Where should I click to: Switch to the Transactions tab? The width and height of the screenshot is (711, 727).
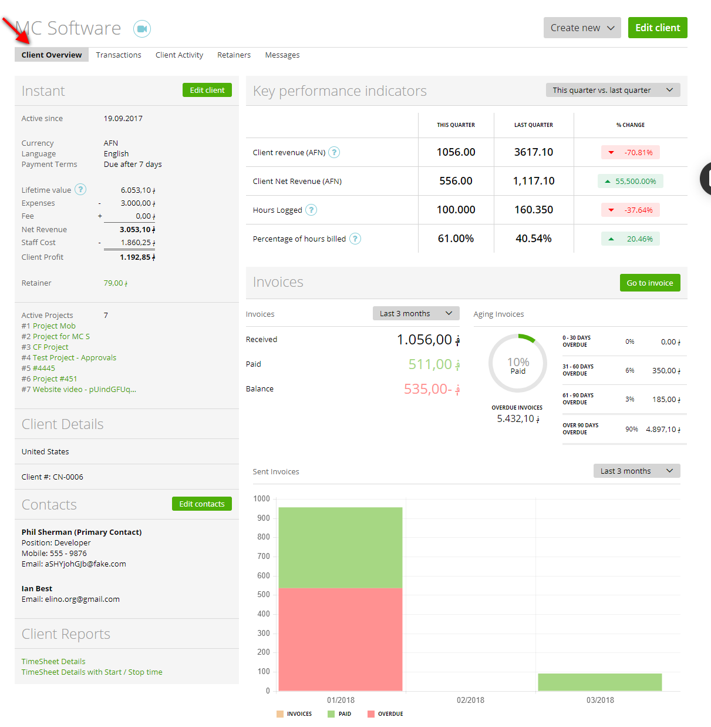point(119,55)
